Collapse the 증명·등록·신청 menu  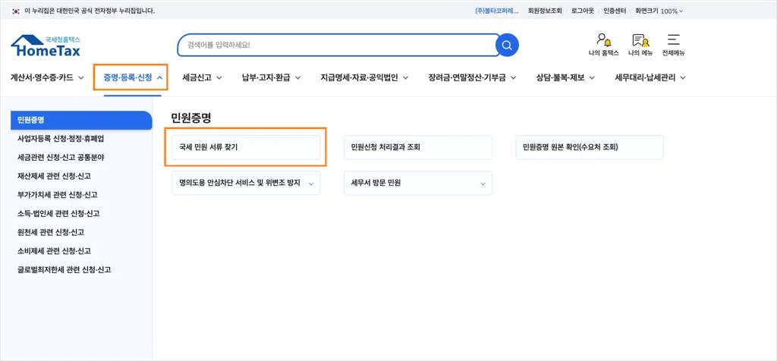pos(131,77)
